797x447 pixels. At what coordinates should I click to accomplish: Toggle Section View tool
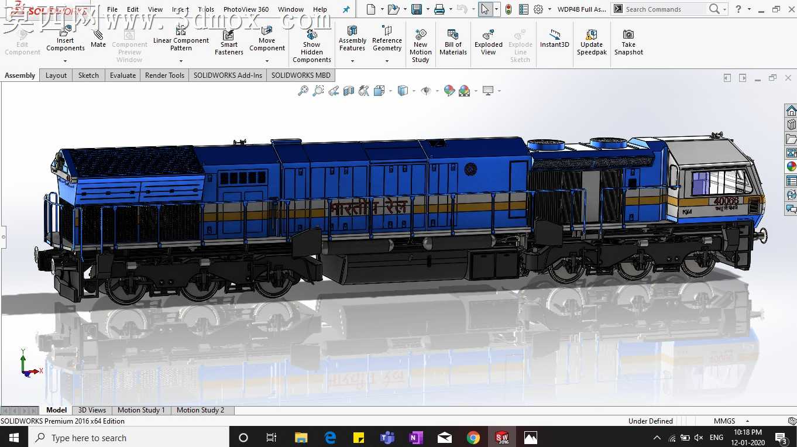click(349, 91)
